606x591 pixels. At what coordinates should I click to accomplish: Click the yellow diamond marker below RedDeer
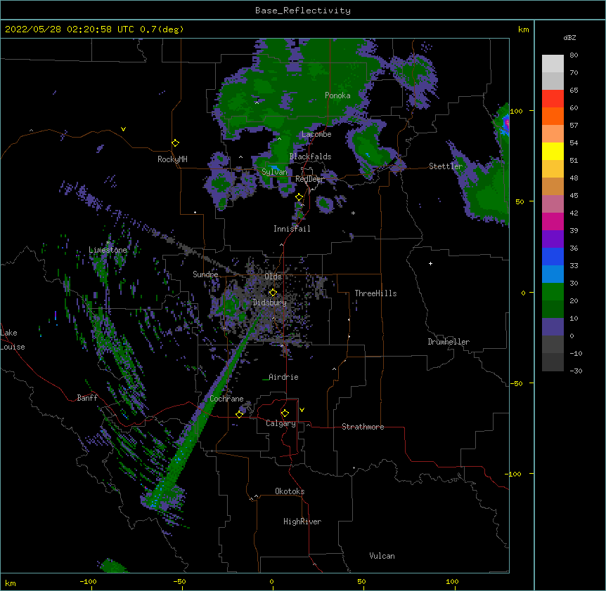[x=299, y=197]
